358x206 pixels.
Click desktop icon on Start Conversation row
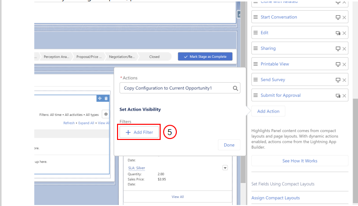(338, 17)
